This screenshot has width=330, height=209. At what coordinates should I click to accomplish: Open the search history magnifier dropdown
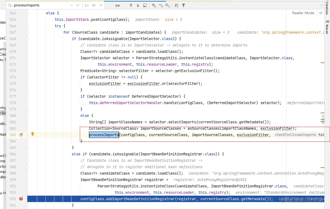[x=10, y=5]
